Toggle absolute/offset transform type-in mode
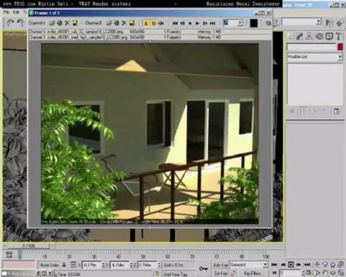 (73, 265)
